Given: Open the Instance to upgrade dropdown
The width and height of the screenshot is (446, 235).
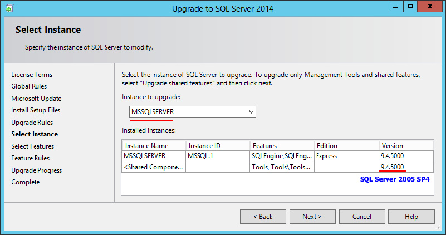Looking at the screenshot, I should click(x=193, y=112).
